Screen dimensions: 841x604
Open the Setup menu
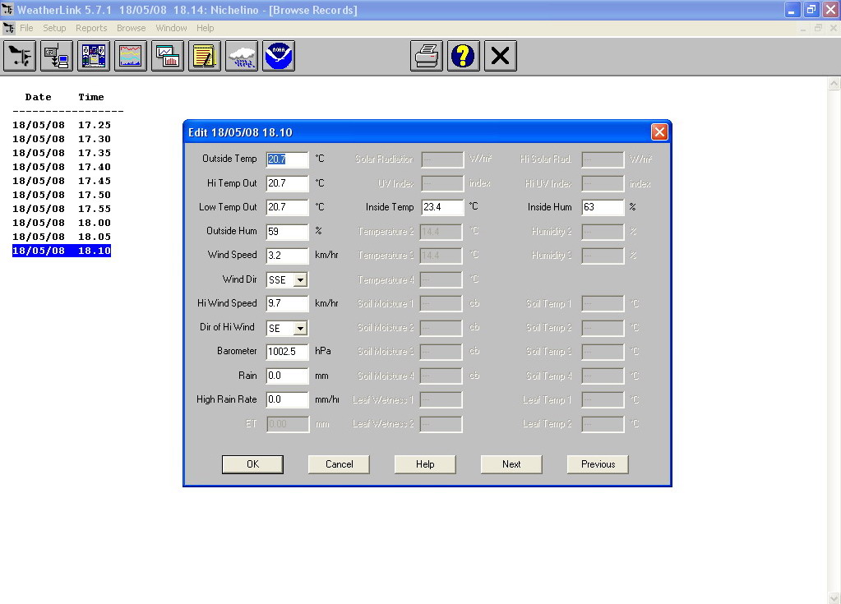[54, 28]
